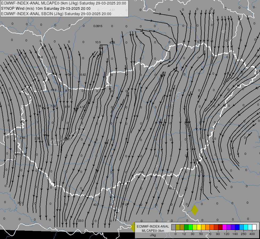
Task: Click the map value 17.6
Action: pyautogui.click(x=141, y=172)
